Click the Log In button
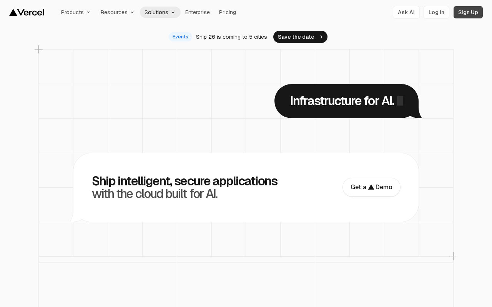The image size is (492, 307). [436, 12]
